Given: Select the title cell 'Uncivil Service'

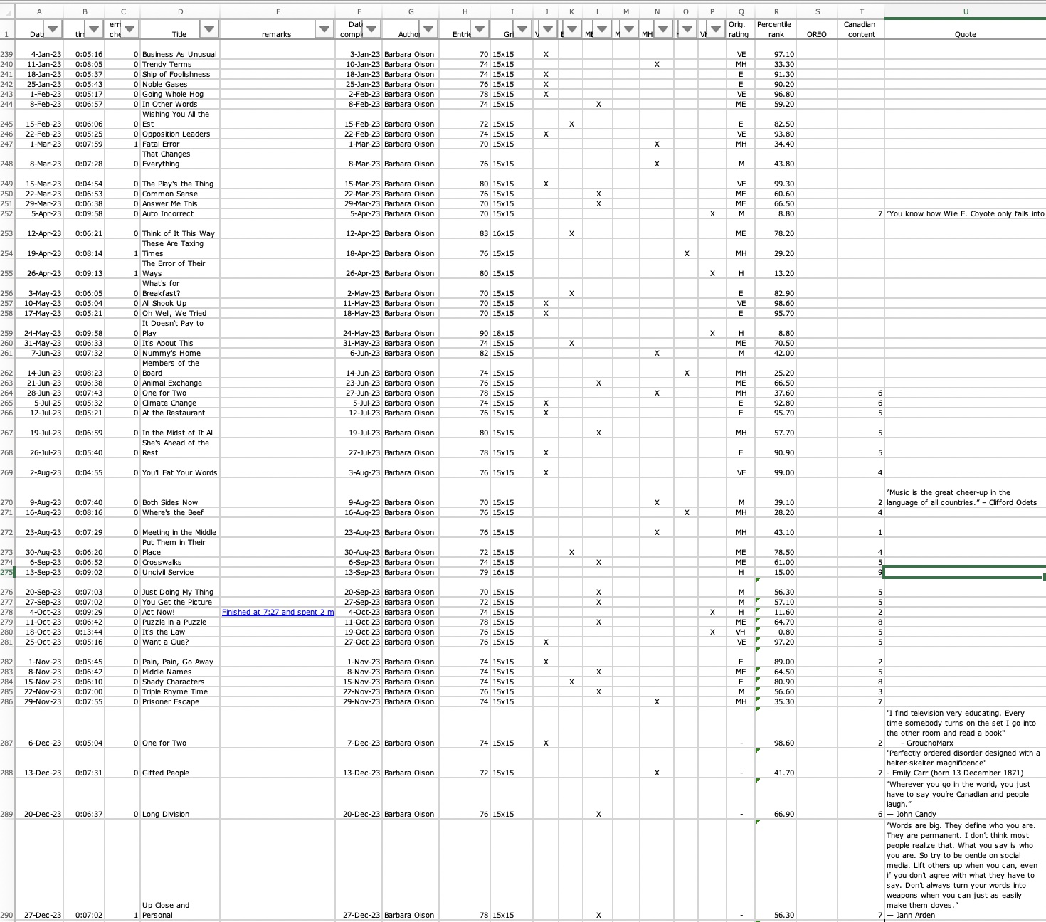Looking at the screenshot, I should (180, 572).
